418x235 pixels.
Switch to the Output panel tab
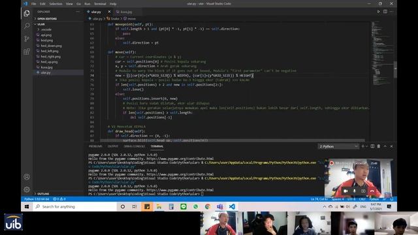[x=113, y=146]
